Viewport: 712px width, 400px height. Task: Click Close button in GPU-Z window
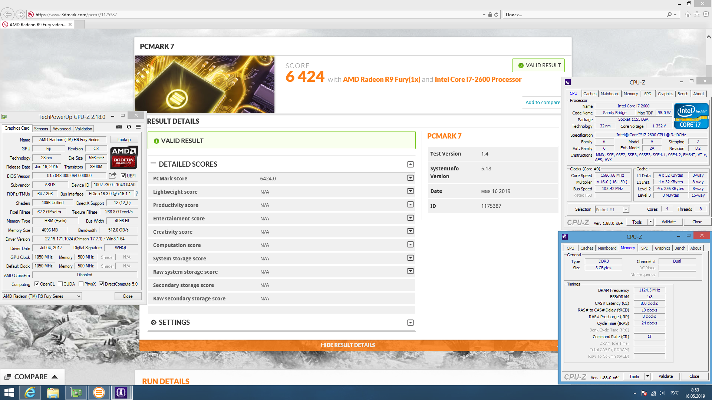(x=128, y=296)
